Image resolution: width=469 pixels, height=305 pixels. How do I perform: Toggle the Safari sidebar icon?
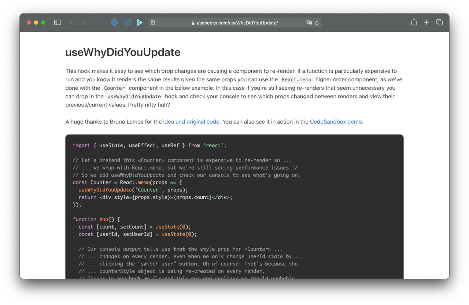click(x=58, y=22)
